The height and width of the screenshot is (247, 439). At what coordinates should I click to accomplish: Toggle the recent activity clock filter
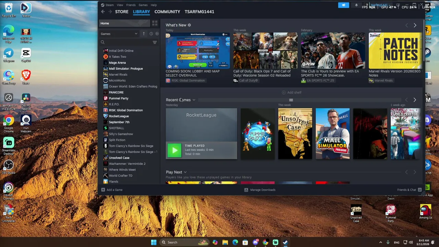[151, 34]
